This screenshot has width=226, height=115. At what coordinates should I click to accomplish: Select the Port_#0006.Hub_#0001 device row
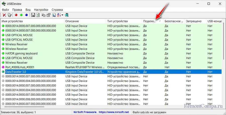pos(20,67)
